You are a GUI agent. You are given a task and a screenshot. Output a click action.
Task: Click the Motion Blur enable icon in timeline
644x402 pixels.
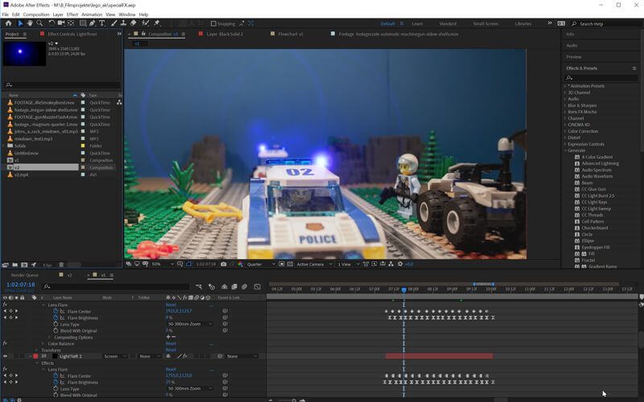pos(244,287)
